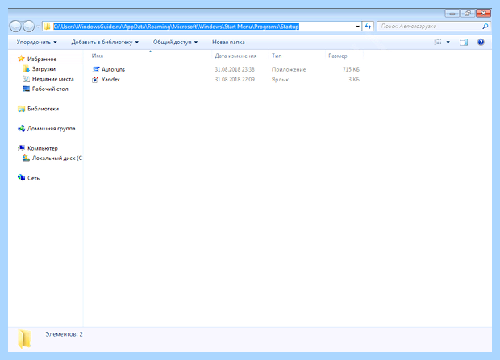Open Недавние места in the sidebar
Viewport: 500px width, 360px height.
(x=53, y=79)
